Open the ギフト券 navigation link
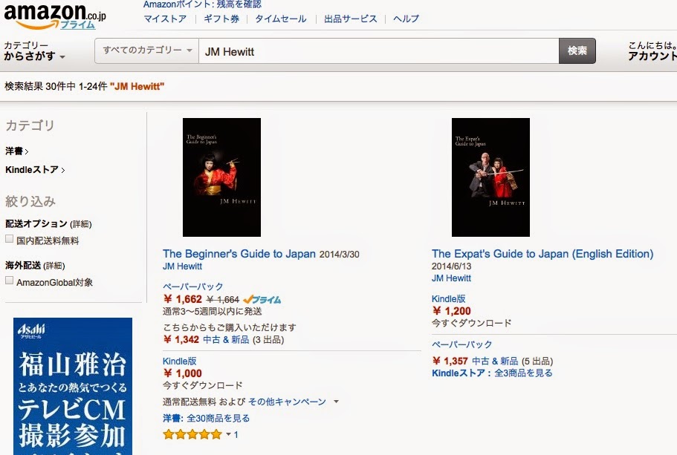677x455 pixels. click(221, 19)
